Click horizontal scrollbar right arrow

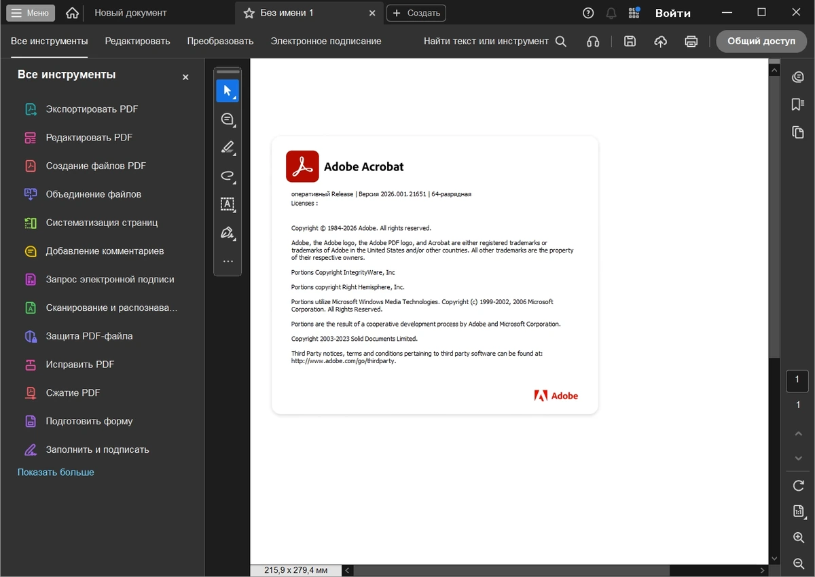click(762, 571)
